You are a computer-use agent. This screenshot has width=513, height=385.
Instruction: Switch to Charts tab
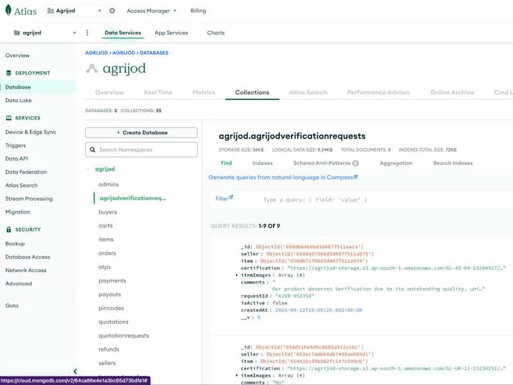pyautogui.click(x=216, y=33)
